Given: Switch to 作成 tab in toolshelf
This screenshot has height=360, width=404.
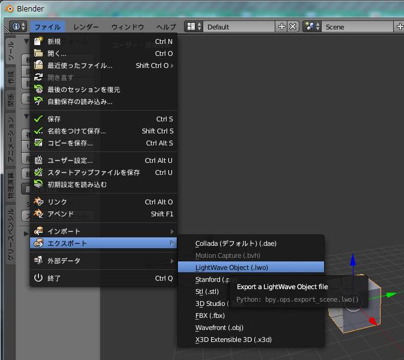Looking at the screenshot, I should [x=11, y=78].
